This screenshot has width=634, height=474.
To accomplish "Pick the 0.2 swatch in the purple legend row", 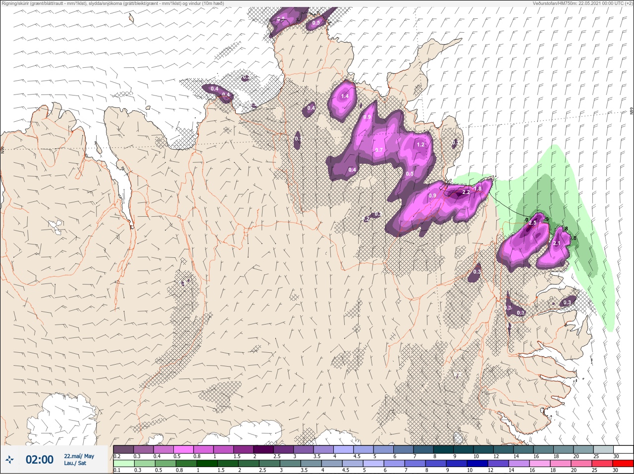I will point(123,449).
